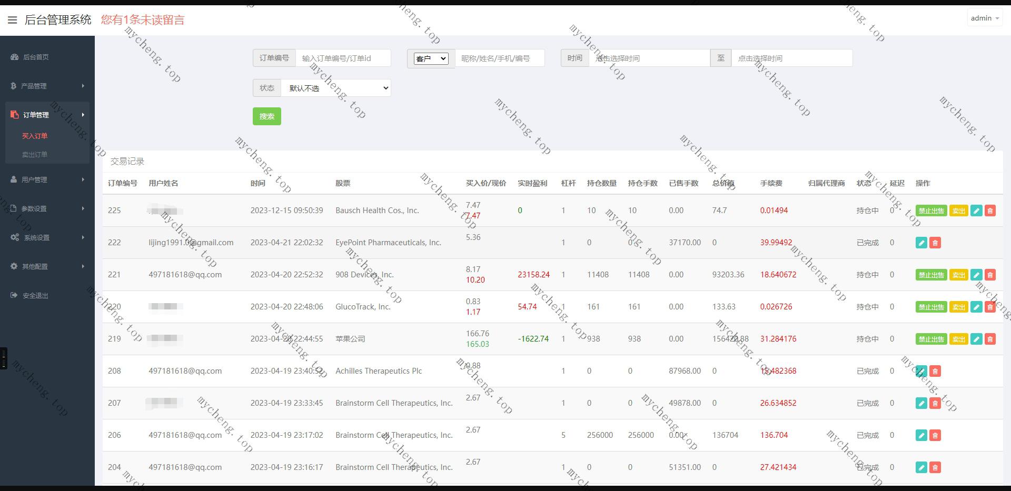Image resolution: width=1011 pixels, height=491 pixels.
Task: Expand the 产品管理 sidebar menu
Action: [x=47, y=86]
